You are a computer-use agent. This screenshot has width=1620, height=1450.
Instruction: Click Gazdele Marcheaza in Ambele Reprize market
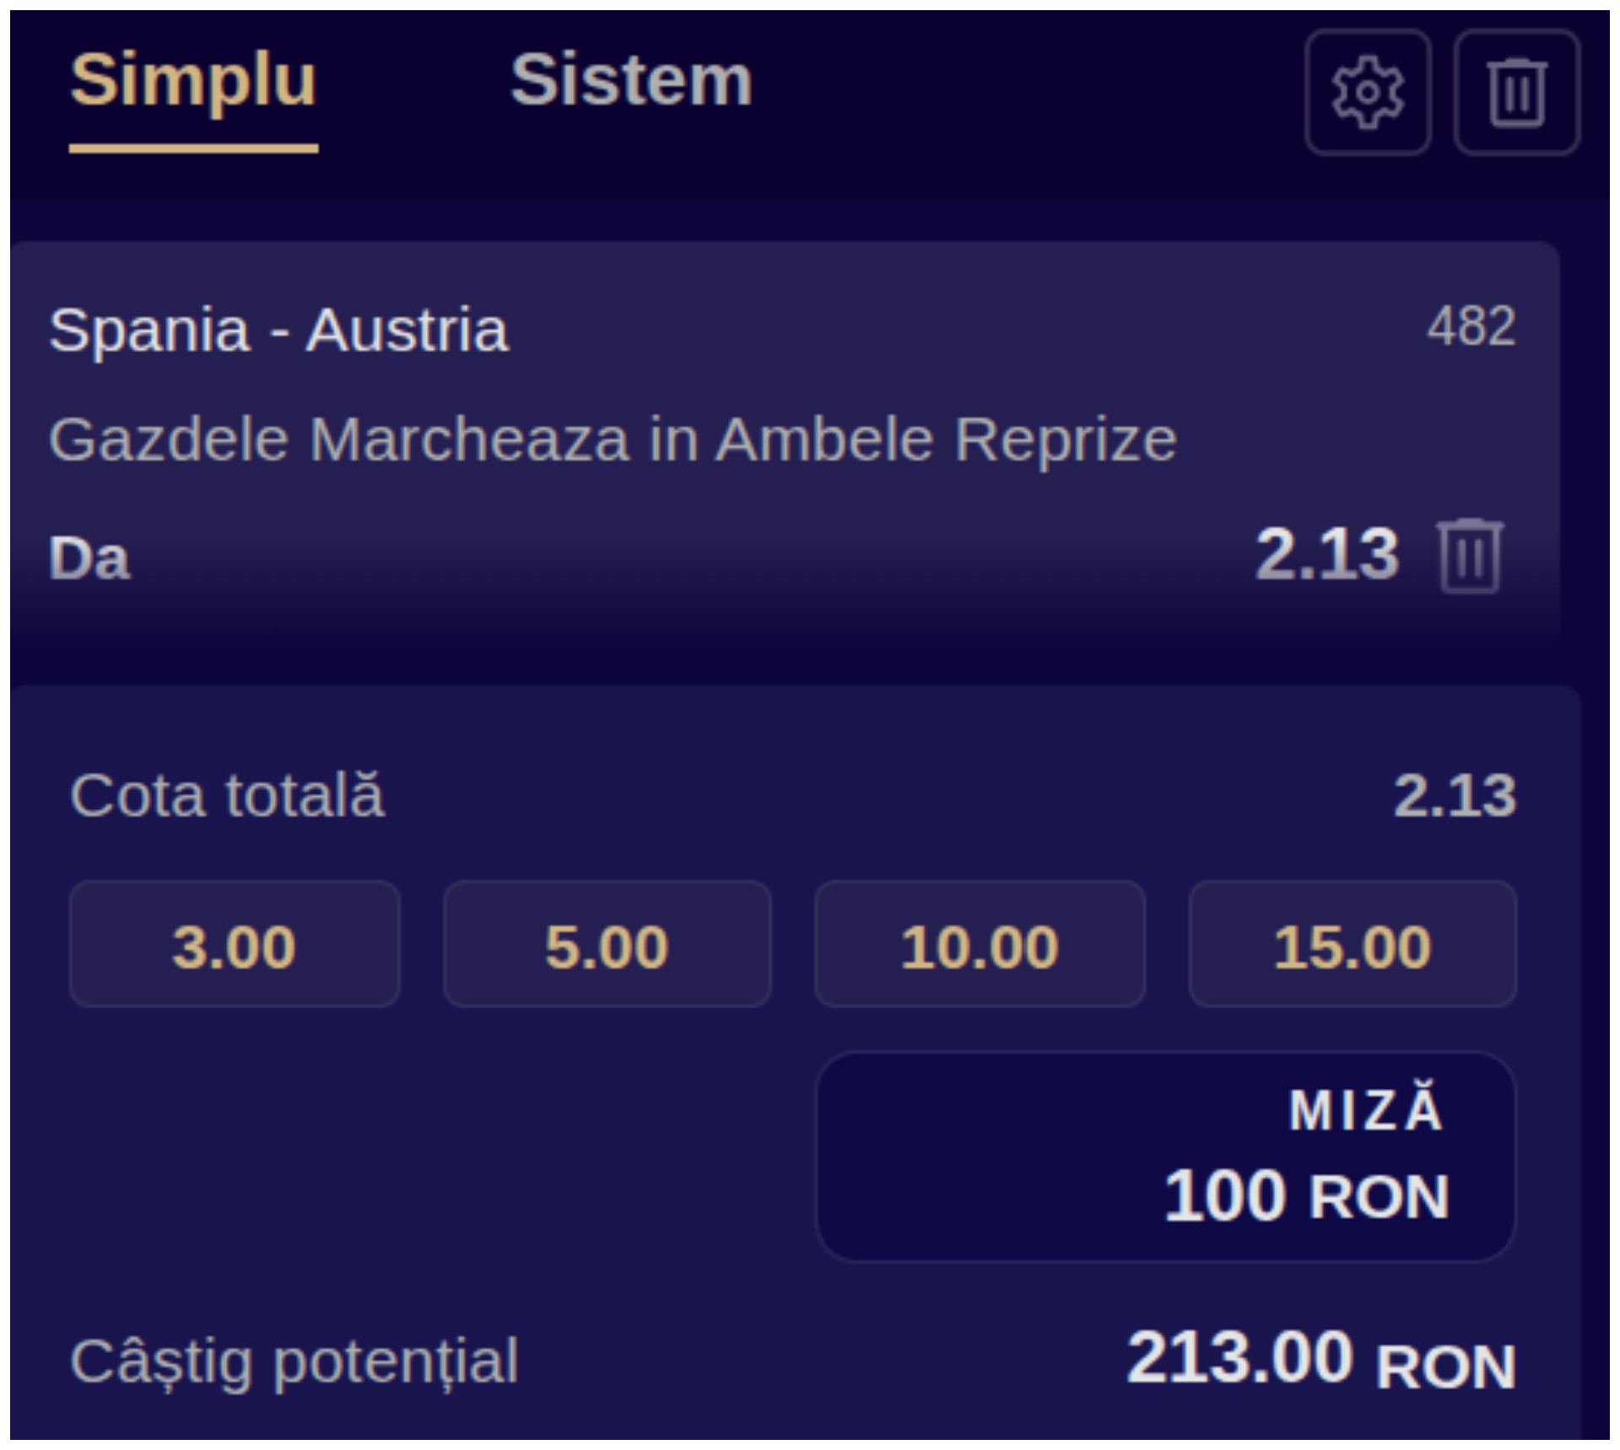[613, 439]
